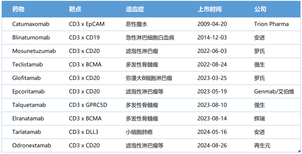Click the 上市时间 column header
The height and width of the screenshot is (154, 302).
coord(209,9)
